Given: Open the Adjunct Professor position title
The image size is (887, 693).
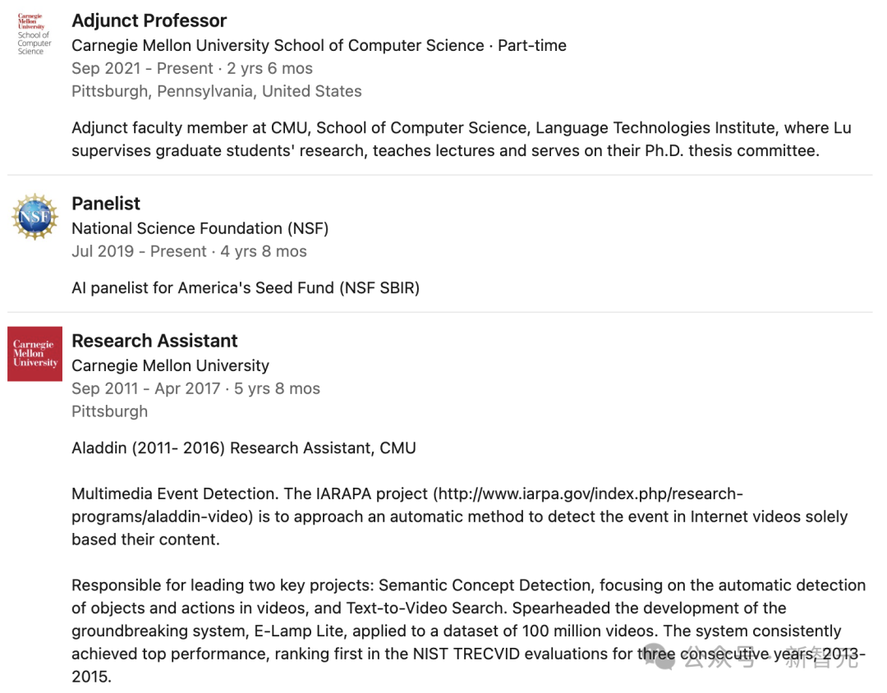Looking at the screenshot, I should [149, 21].
